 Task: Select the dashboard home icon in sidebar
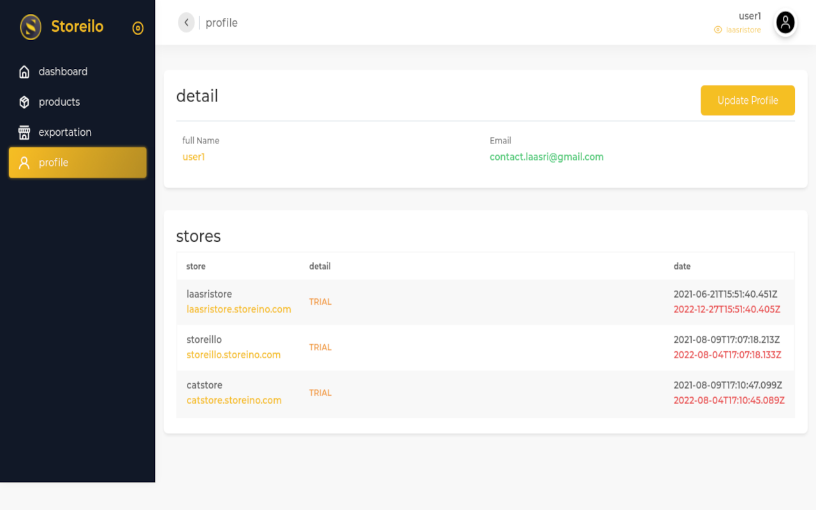[24, 71]
